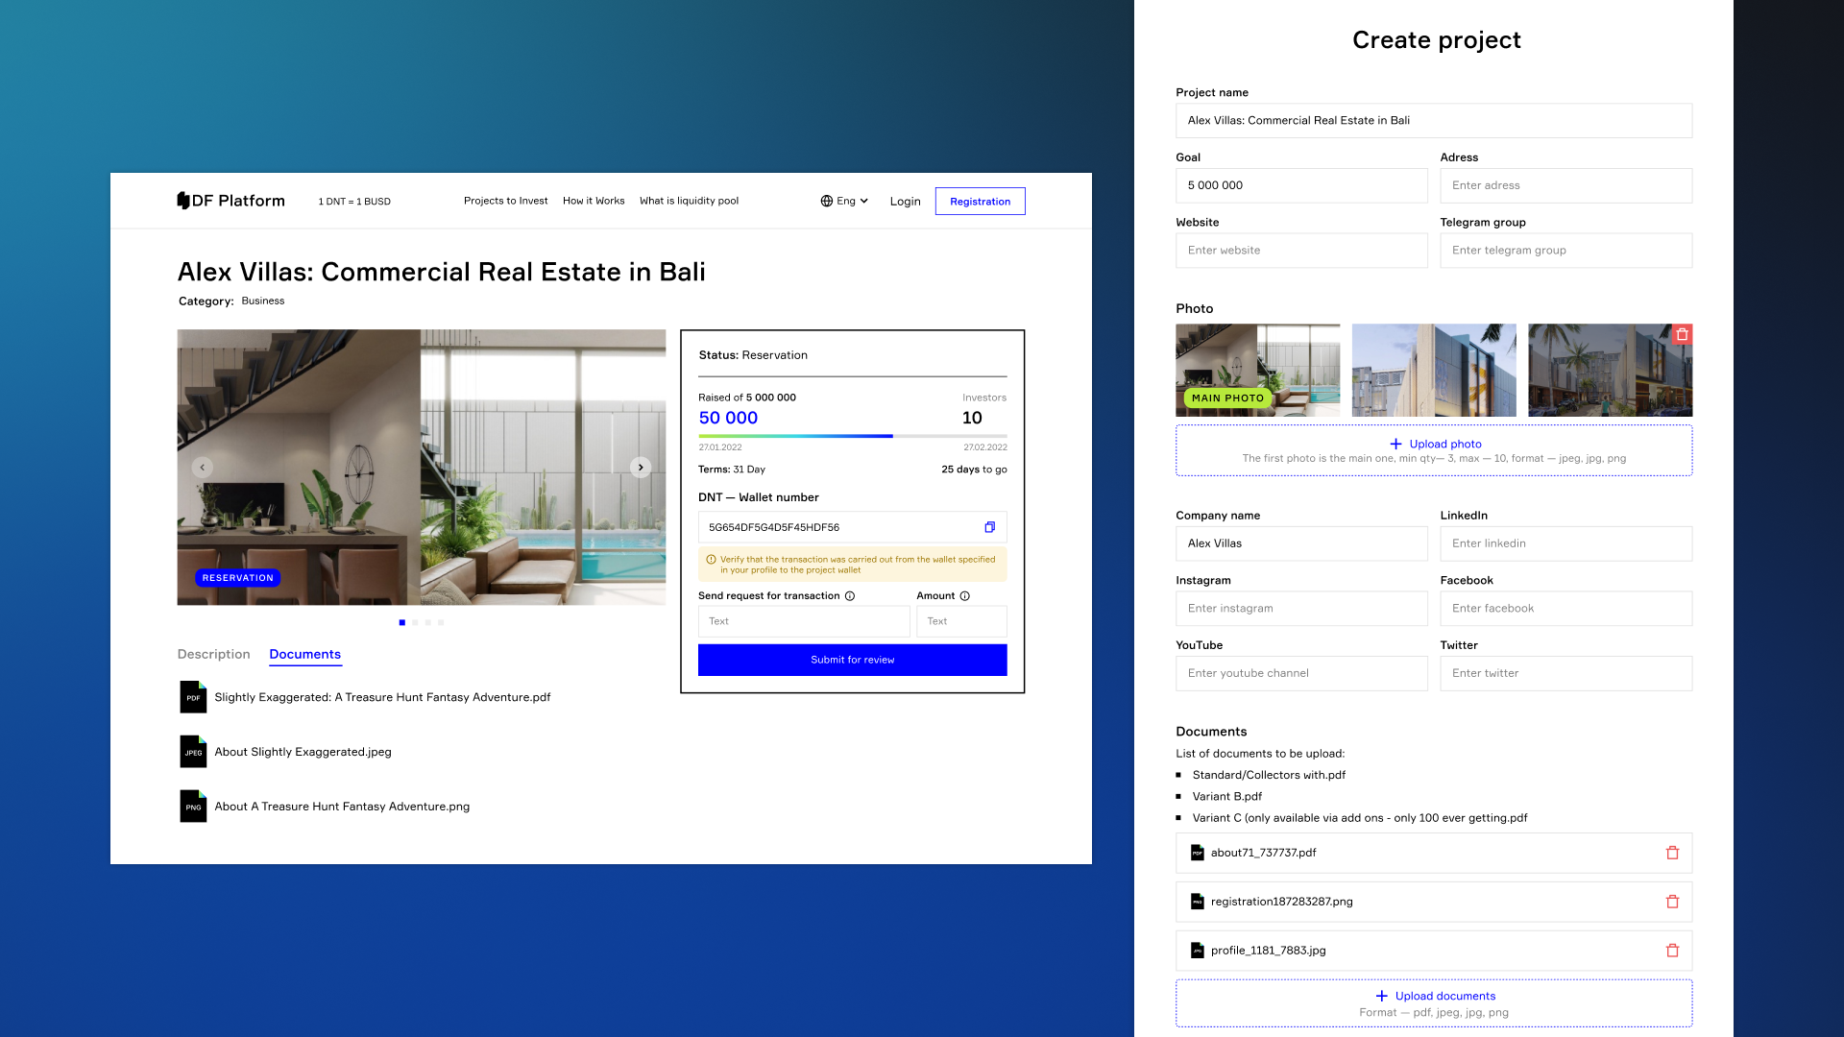The width and height of the screenshot is (1844, 1037).
Task: Delete the third photo via trash icon
Action: tap(1684, 335)
